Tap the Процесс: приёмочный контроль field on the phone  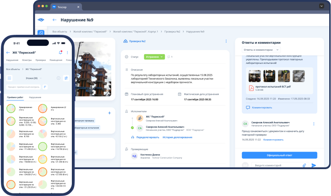(24, 87)
